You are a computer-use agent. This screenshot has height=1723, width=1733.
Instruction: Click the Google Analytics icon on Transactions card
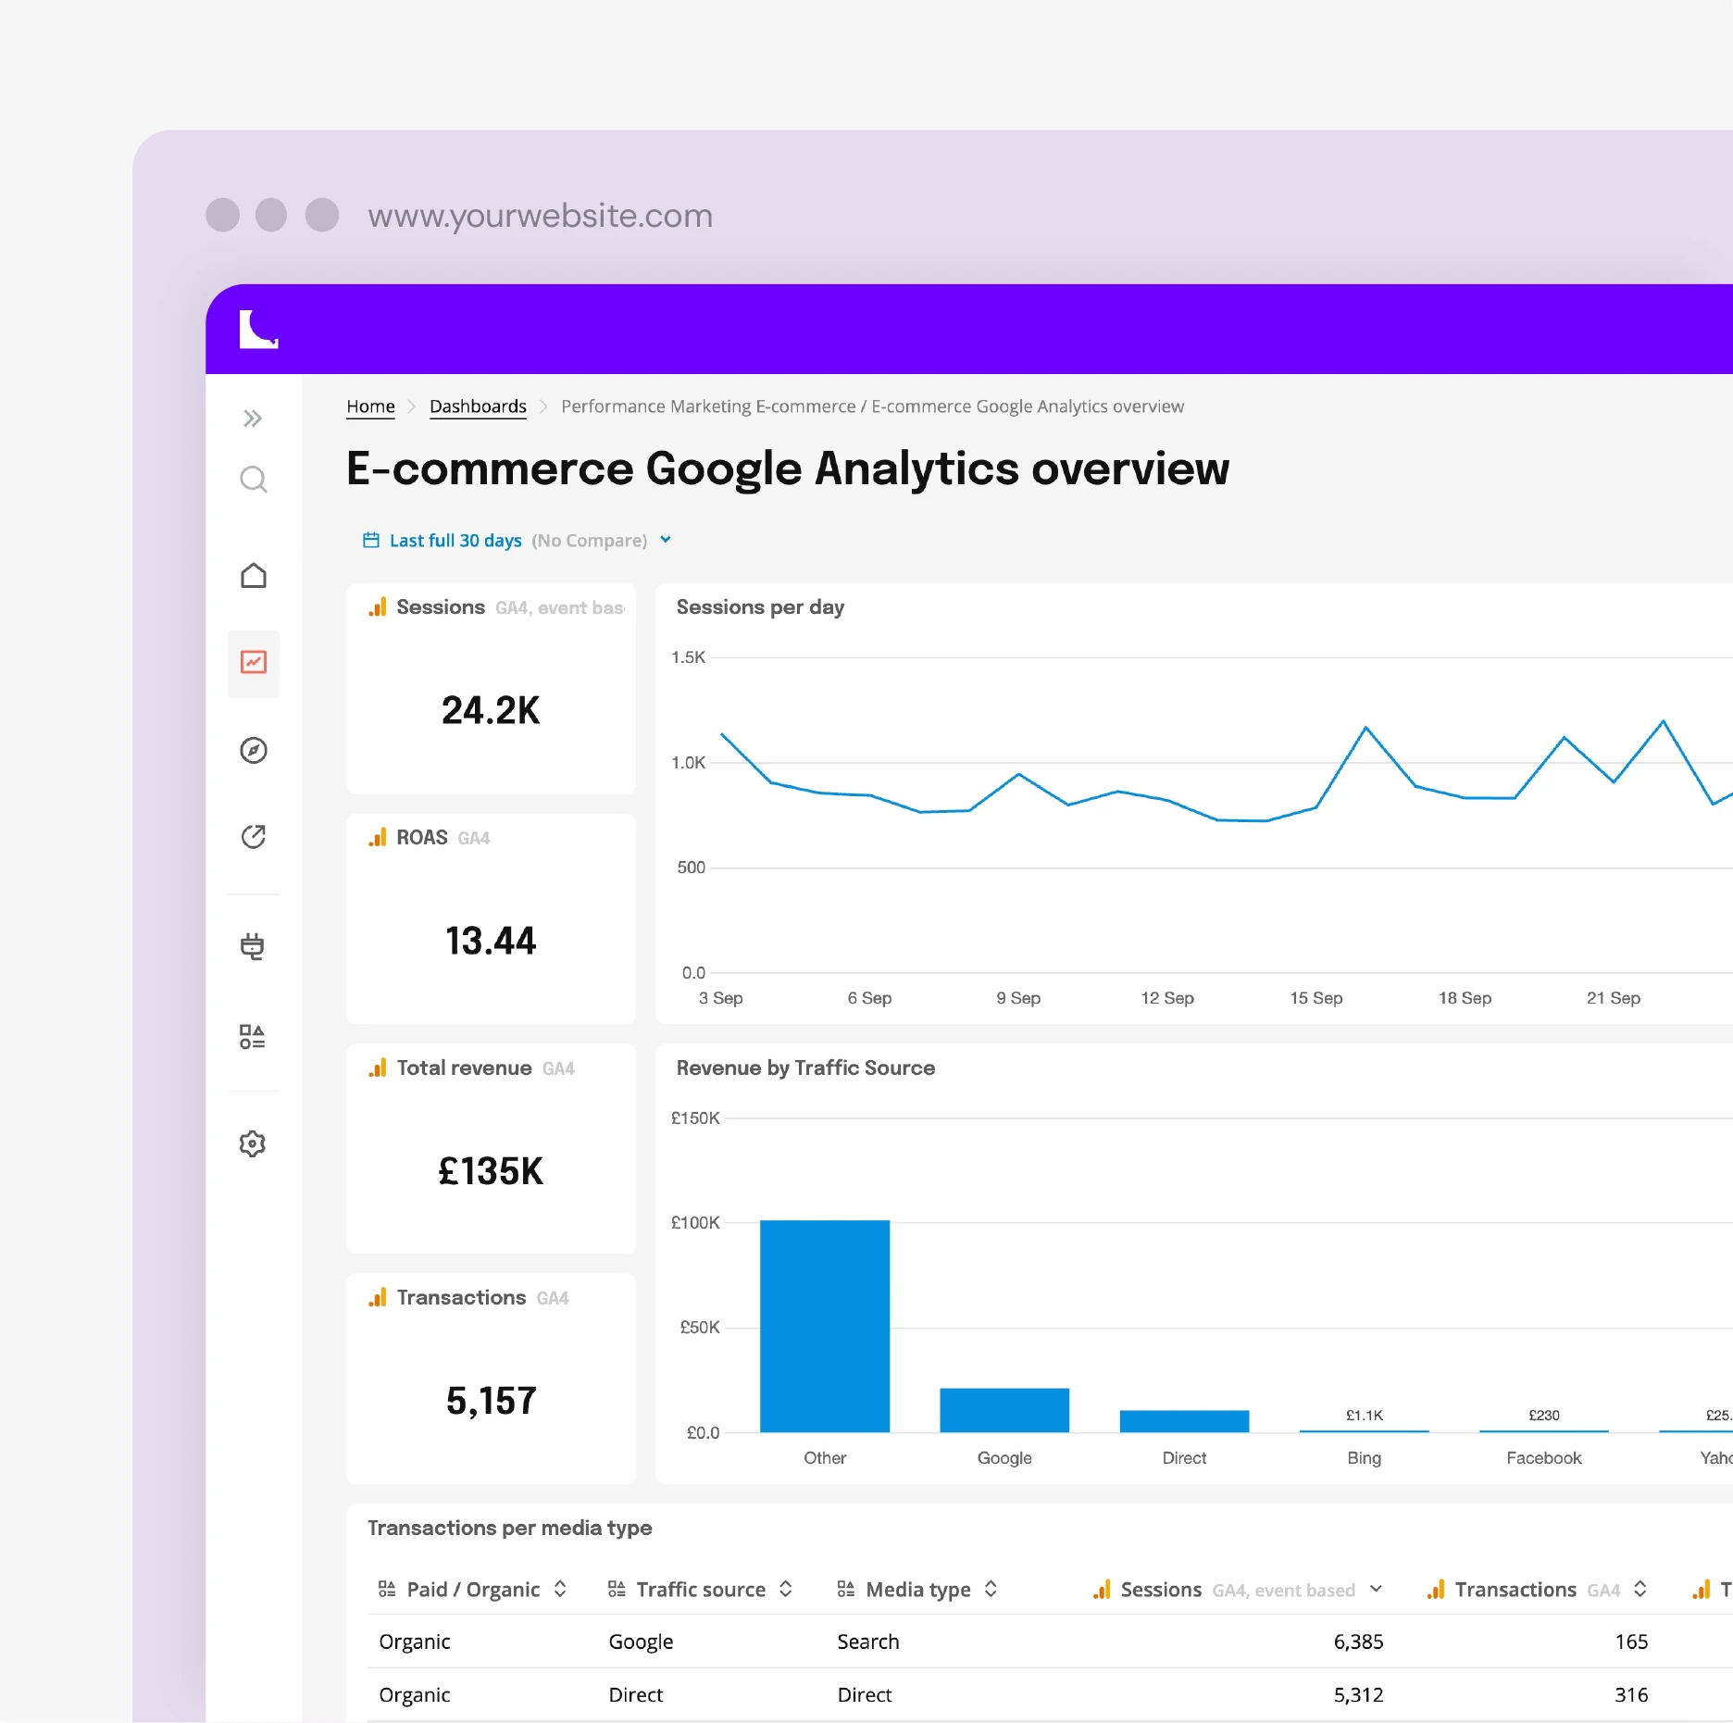[378, 1297]
